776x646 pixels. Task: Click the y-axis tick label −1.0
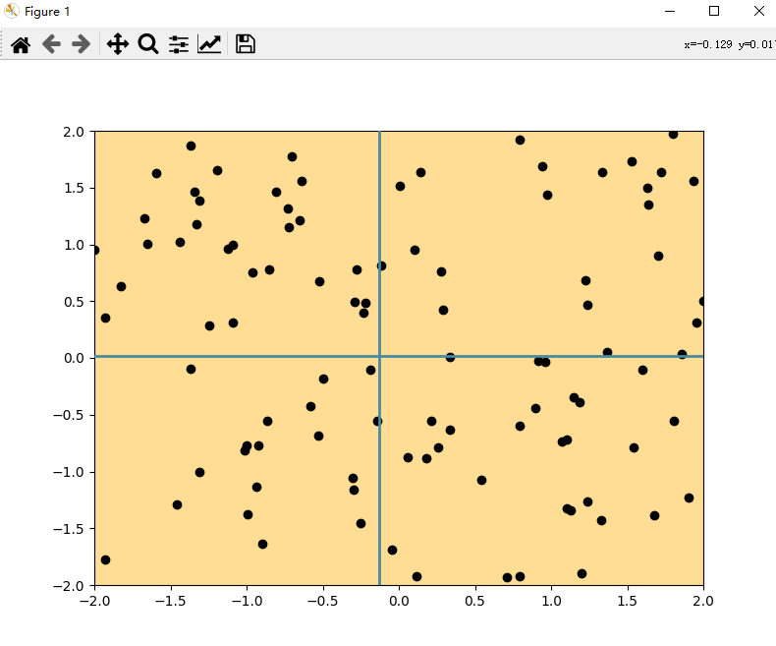(69, 472)
